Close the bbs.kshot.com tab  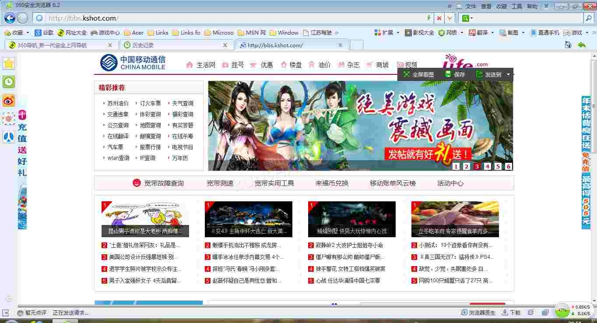click(340, 45)
